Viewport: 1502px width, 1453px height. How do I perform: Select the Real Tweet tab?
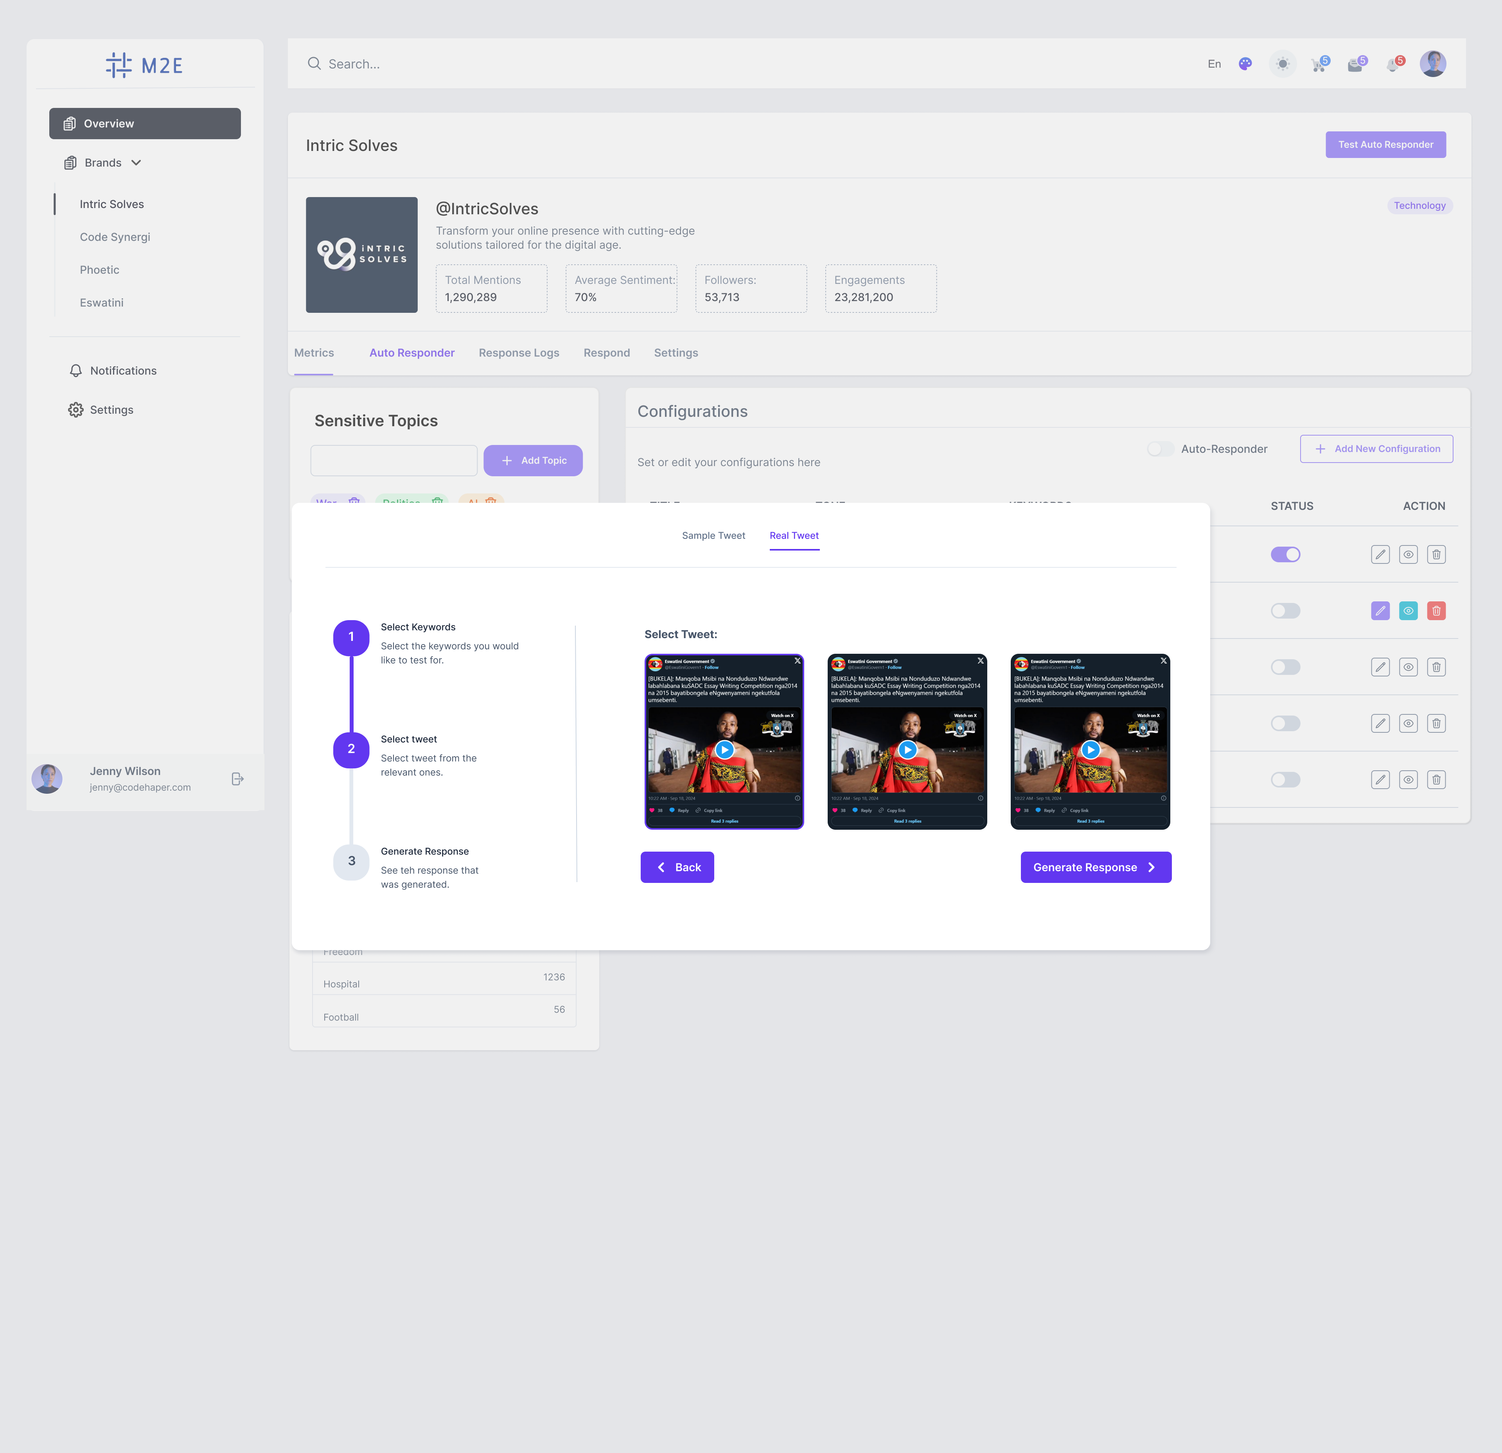pyautogui.click(x=794, y=535)
